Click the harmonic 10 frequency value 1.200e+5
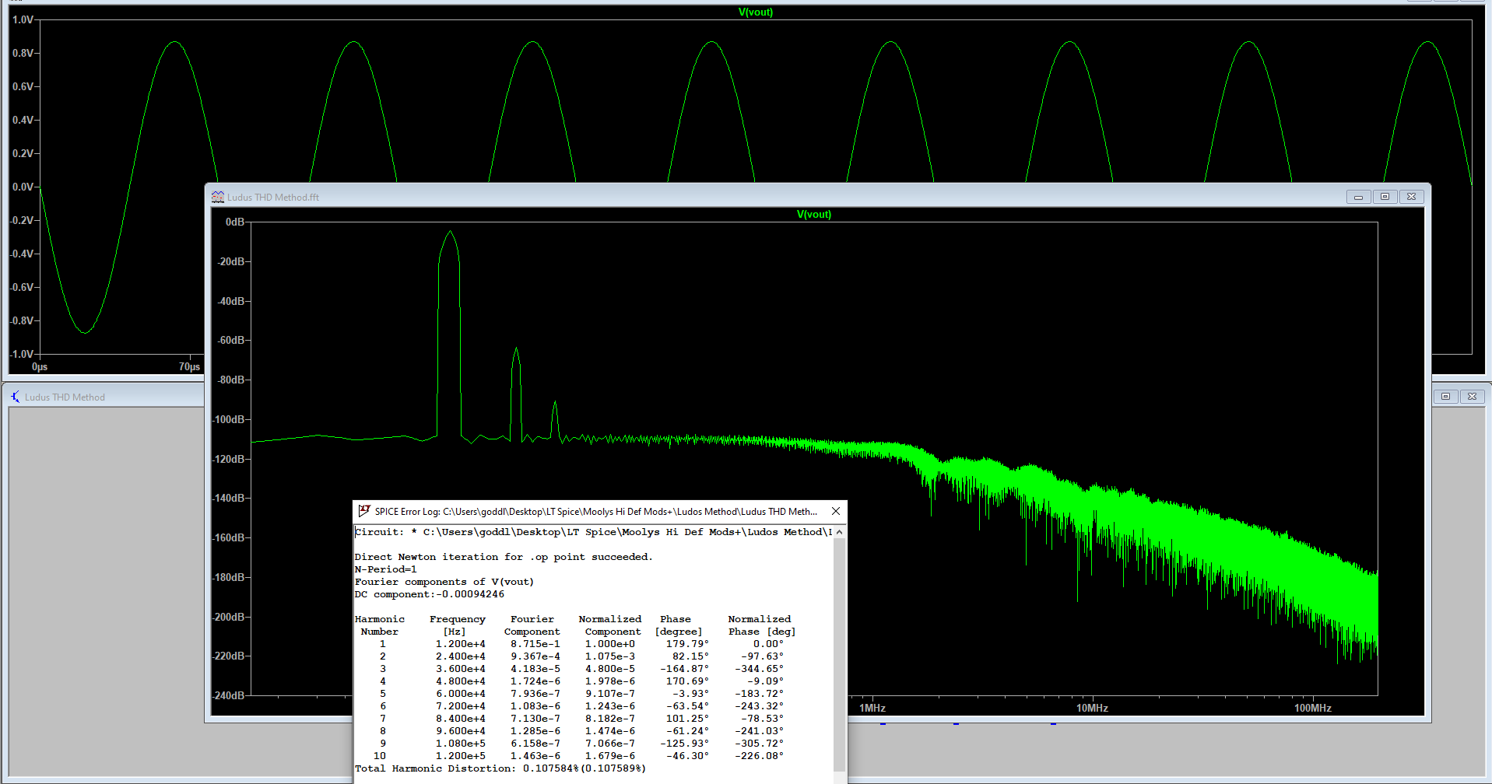 click(x=460, y=756)
